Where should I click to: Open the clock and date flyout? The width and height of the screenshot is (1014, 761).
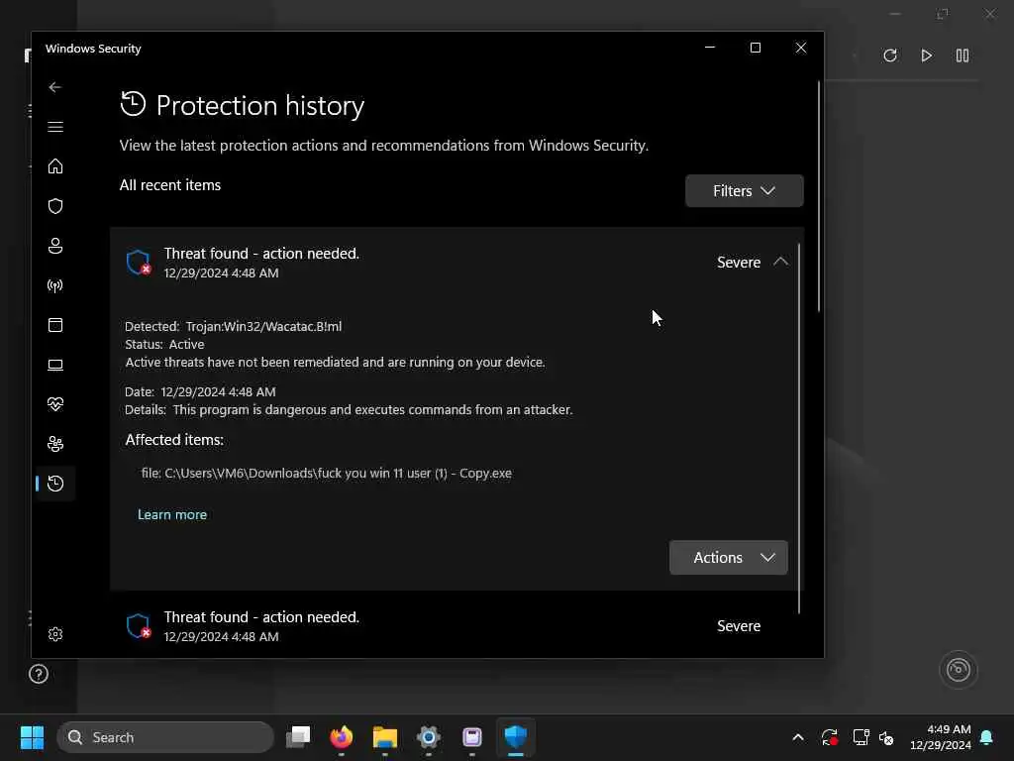tap(941, 737)
